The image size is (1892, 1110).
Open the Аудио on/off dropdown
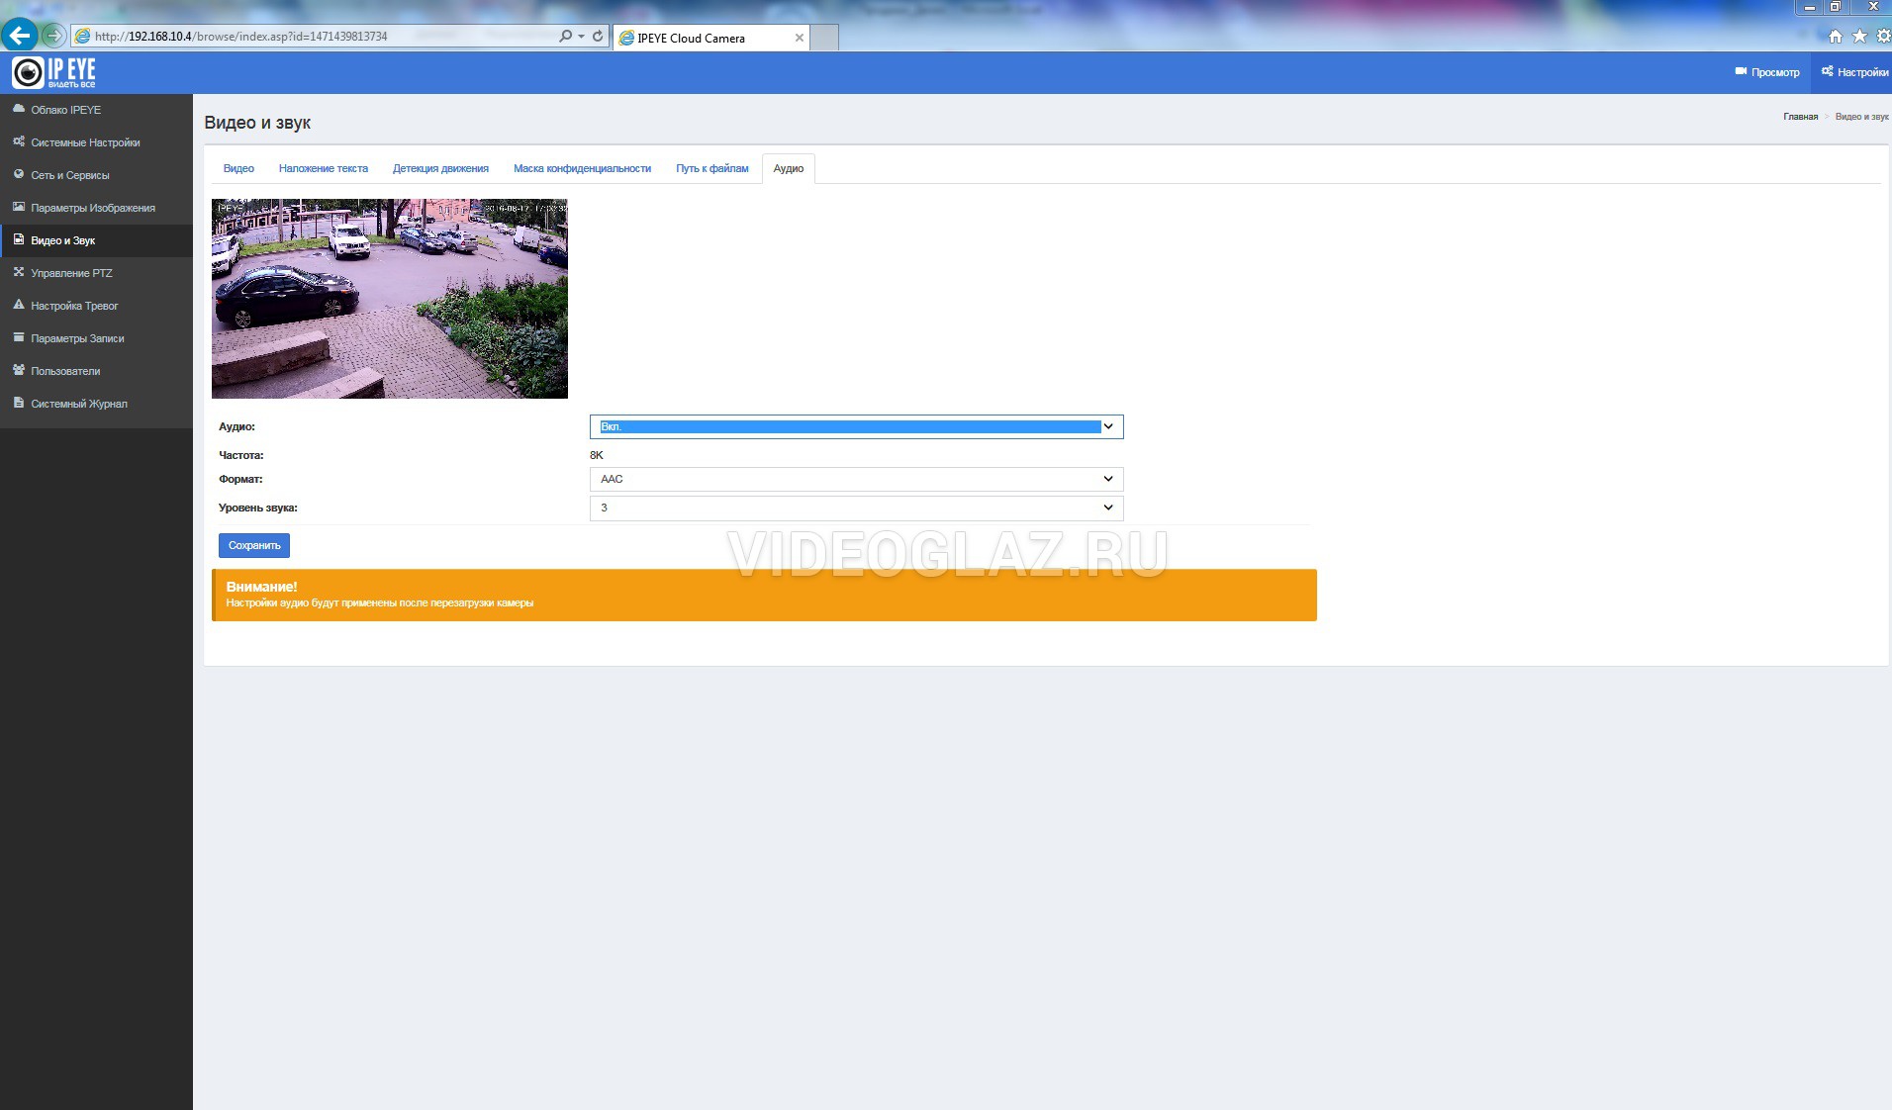[x=856, y=426]
